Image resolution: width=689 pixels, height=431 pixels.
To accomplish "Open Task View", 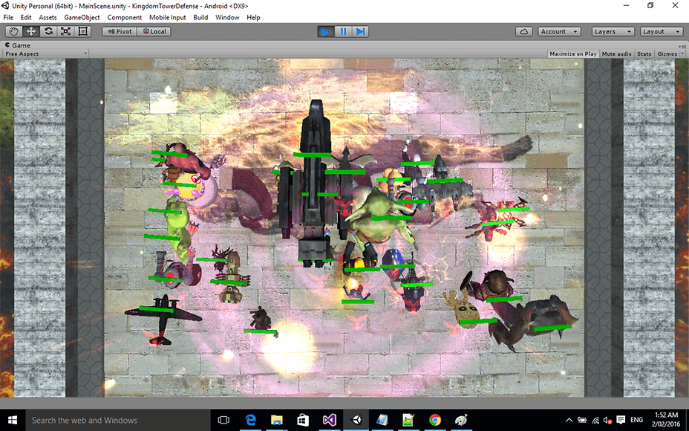I will [223, 420].
